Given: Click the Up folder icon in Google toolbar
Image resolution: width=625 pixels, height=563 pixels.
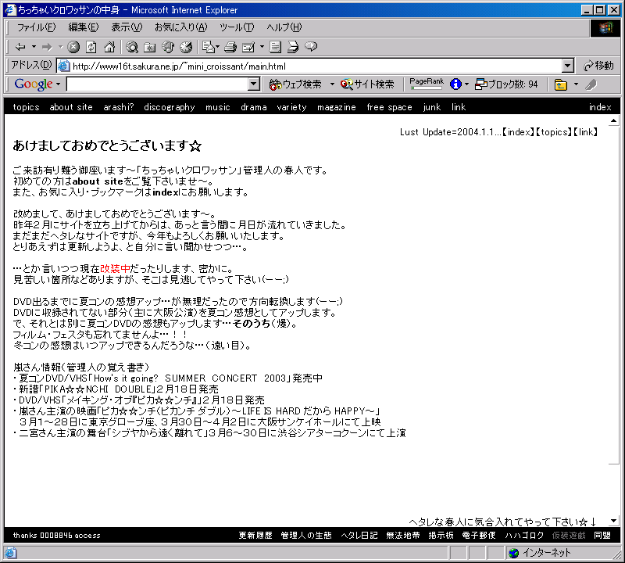Looking at the screenshot, I should pos(561,84).
